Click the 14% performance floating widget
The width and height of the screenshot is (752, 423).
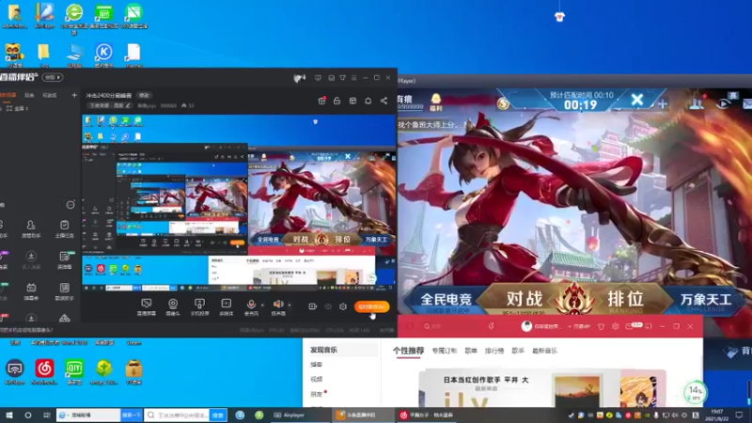point(696,392)
